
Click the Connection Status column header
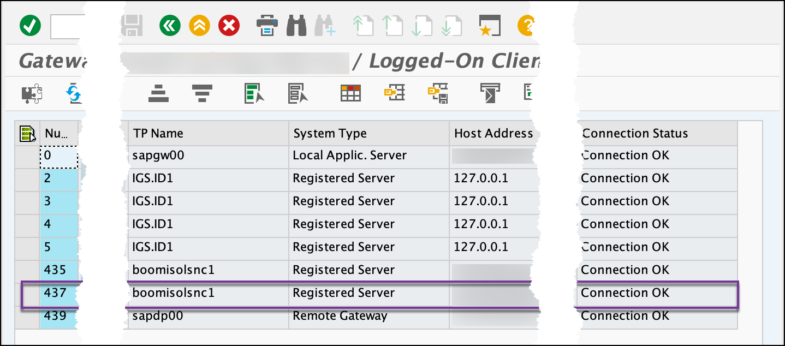tap(634, 133)
